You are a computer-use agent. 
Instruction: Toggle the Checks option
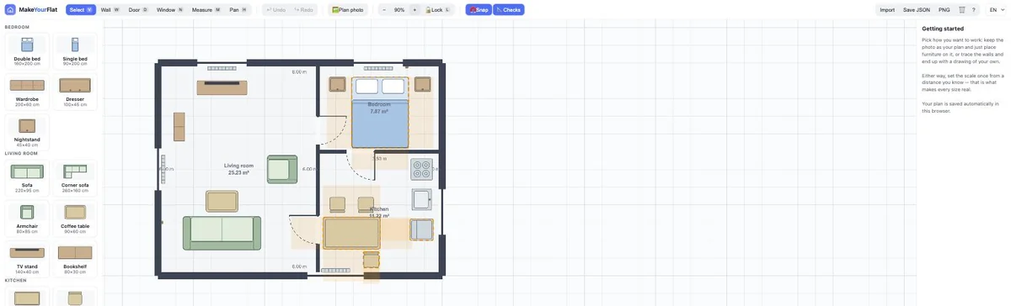coord(509,10)
